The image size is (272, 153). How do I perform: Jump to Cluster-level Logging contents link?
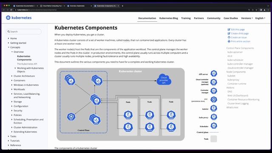pos(238,104)
